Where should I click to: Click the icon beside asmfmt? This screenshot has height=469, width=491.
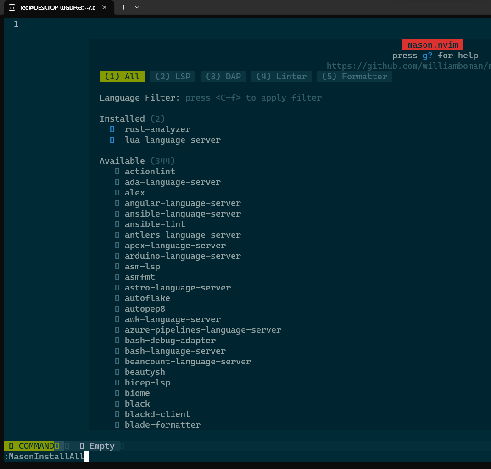pos(117,277)
